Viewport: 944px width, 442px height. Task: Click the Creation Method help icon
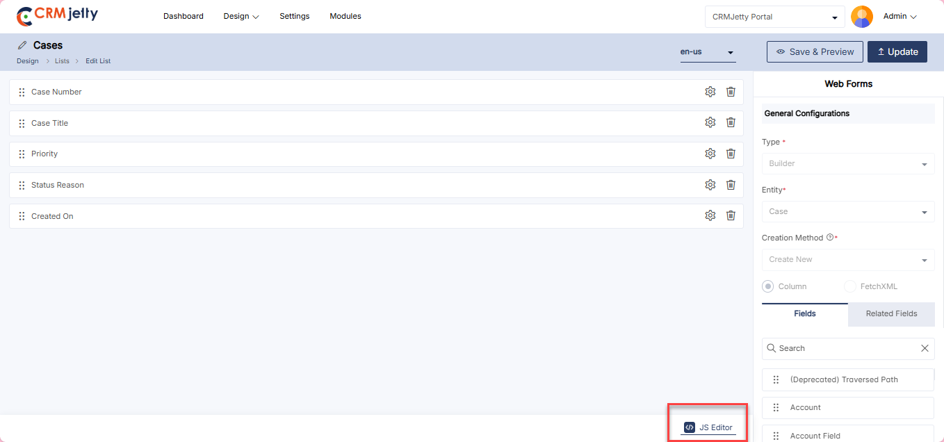829,238
